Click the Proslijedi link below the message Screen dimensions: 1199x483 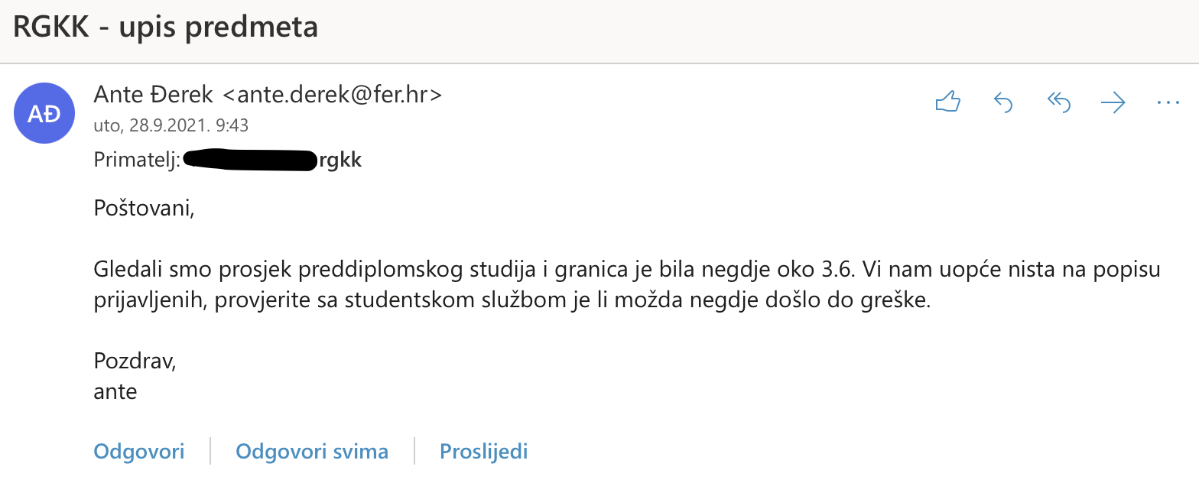pyautogui.click(x=484, y=451)
